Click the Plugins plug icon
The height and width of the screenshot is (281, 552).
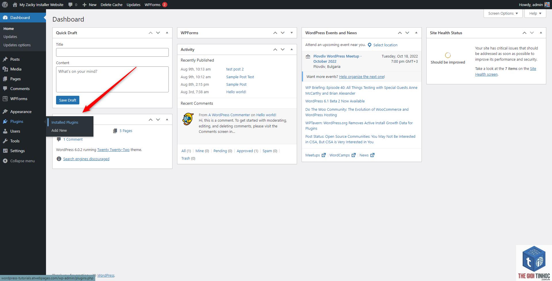pyautogui.click(x=5, y=121)
